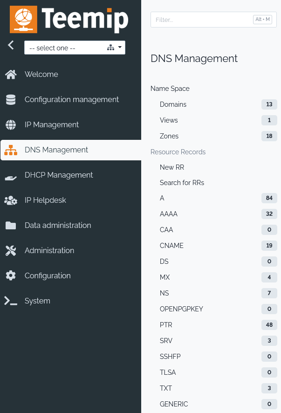This screenshot has height=413, width=281.
Task: Click the DHCP Management hand icon
Action: (x=11, y=175)
